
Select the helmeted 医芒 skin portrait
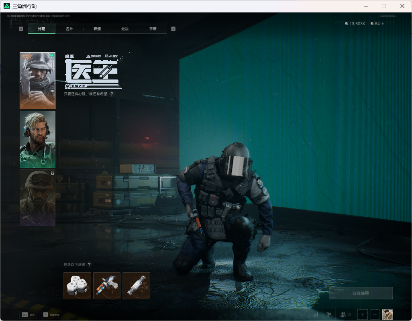(38, 81)
